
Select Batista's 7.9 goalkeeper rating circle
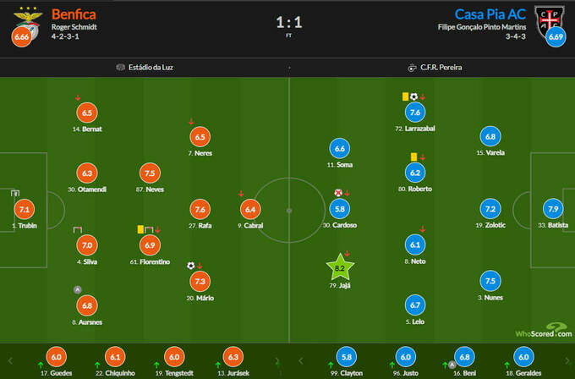pos(553,209)
